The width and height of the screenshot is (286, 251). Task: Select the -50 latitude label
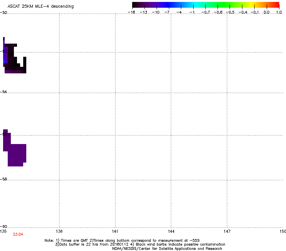[x=3, y=13]
